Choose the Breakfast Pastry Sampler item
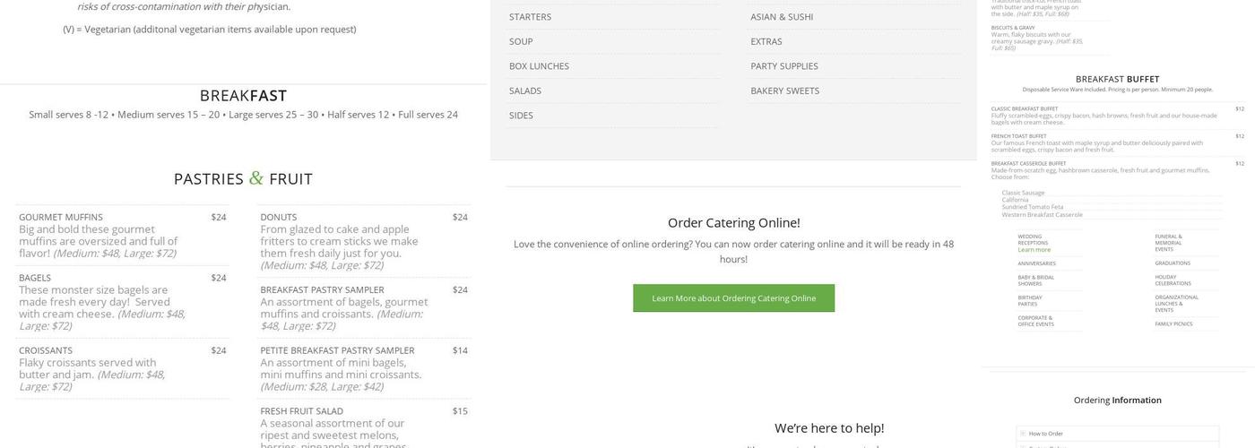 point(322,289)
